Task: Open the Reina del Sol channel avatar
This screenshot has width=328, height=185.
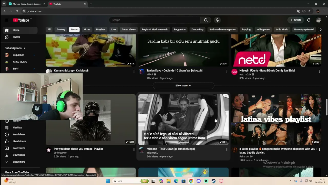Action: [x=234, y=150]
